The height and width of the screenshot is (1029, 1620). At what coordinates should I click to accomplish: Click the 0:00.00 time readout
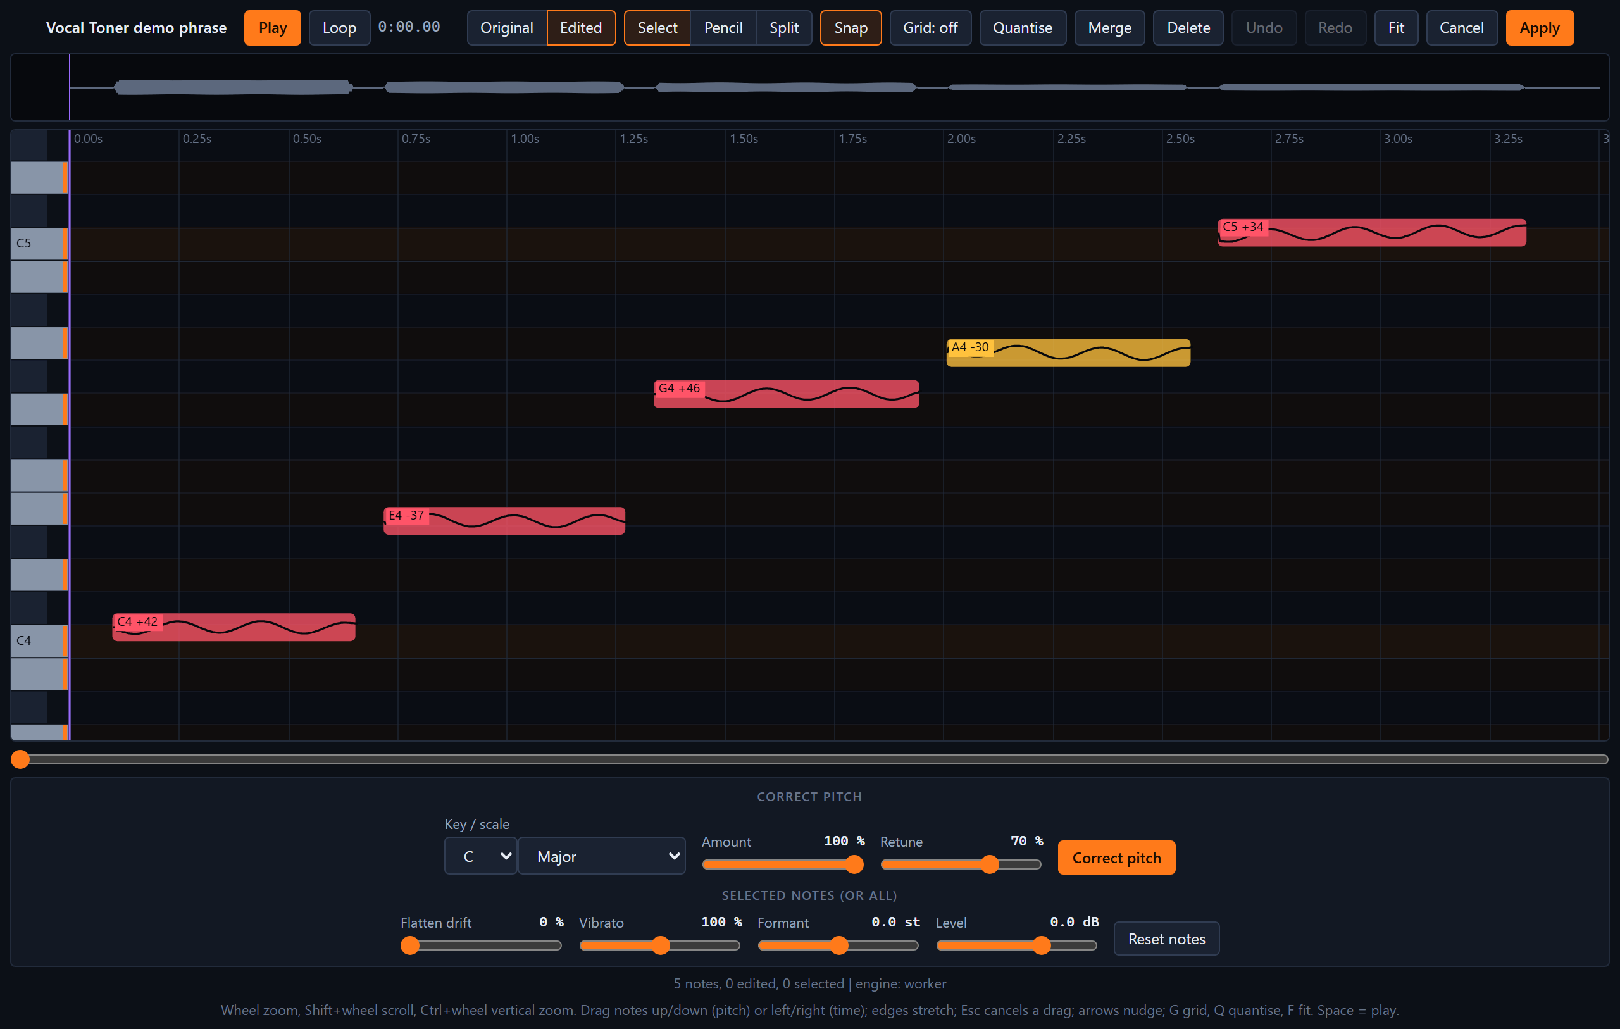[x=409, y=27]
